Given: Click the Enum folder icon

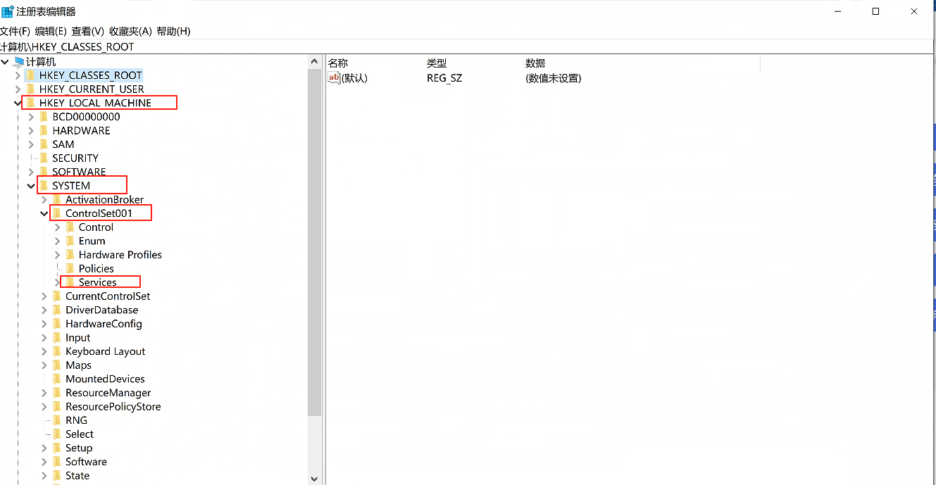Looking at the screenshot, I should (70, 241).
